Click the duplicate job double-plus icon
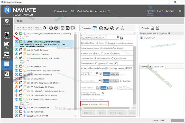Image resolution: width=185 pixels, height=123 pixels. click(x=106, y=28)
